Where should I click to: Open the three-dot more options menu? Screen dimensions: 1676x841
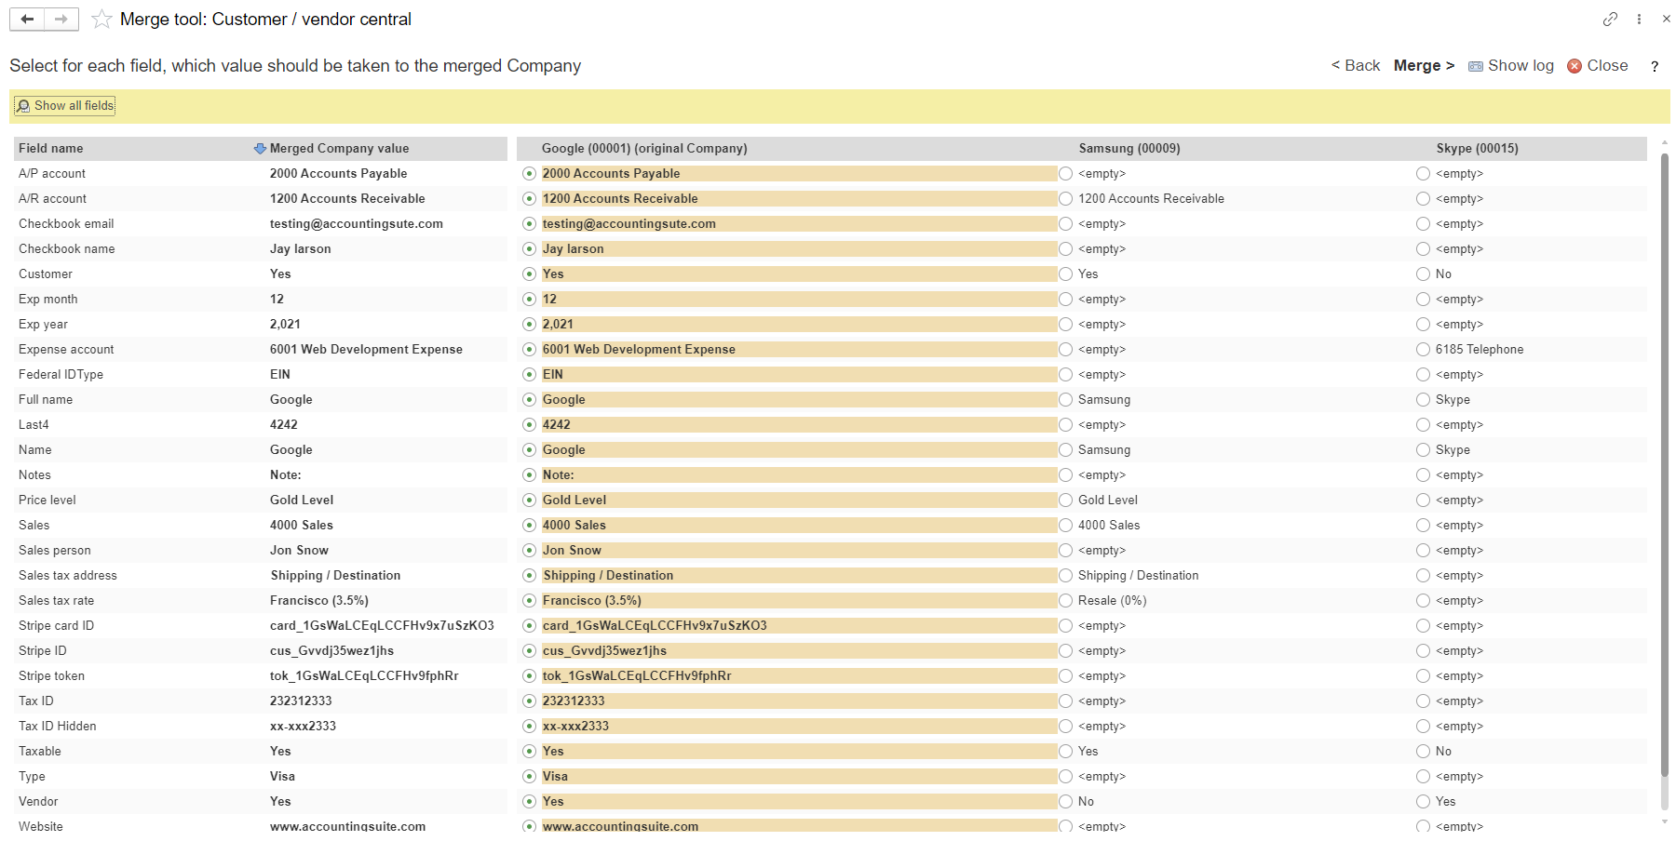click(1639, 19)
